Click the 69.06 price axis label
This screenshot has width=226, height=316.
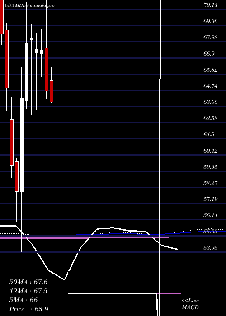(x=211, y=21)
